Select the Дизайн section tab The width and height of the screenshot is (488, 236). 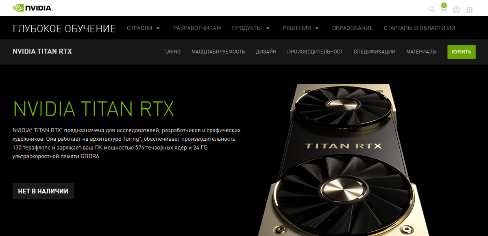(x=266, y=51)
